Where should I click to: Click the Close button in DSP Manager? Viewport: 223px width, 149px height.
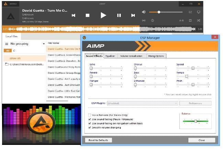pos(201,140)
